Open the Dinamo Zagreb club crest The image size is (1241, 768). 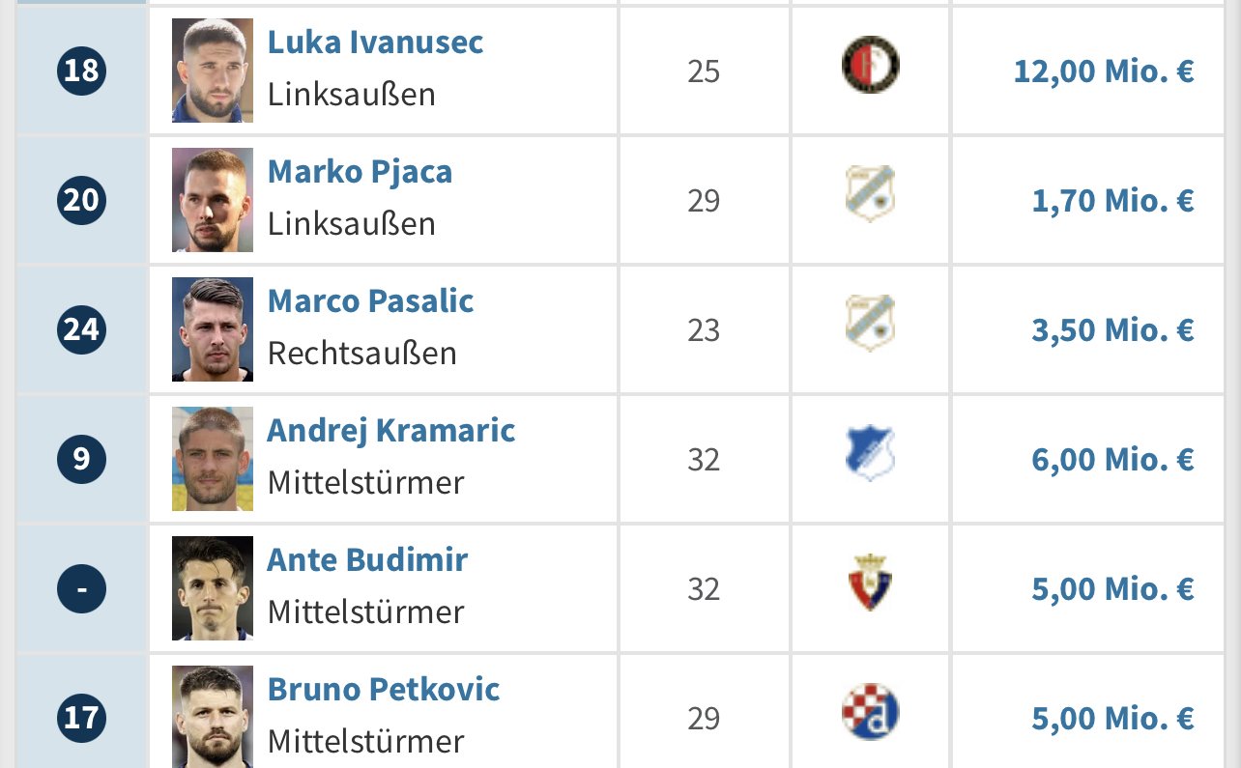click(x=870, y=711)
